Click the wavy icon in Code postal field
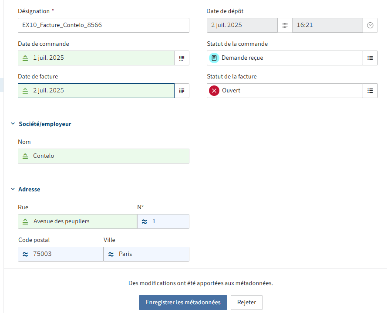387x313 pixels. [x=25, y=254]
